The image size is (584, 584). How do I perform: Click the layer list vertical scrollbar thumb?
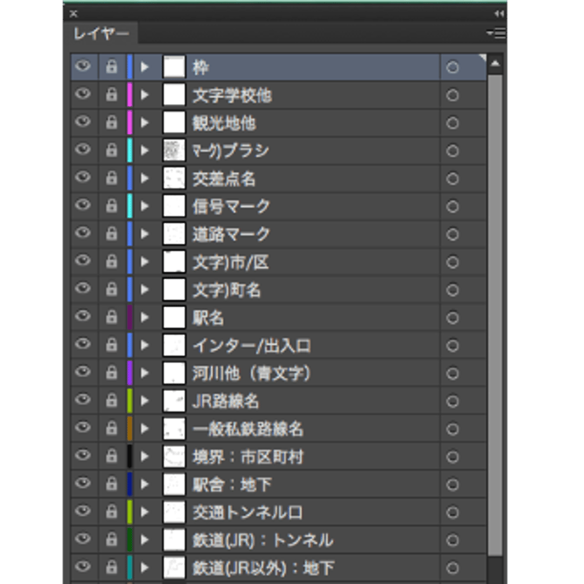pyautogui.click(x=495, y=315)
